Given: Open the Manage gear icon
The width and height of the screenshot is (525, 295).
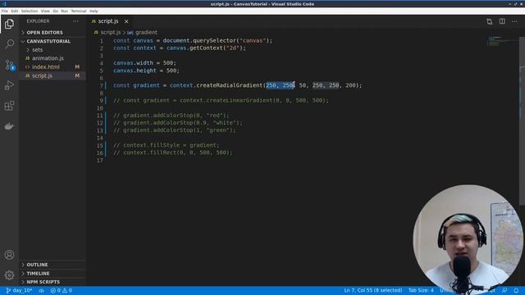Looking at the screenshot, I should [9, 275].
